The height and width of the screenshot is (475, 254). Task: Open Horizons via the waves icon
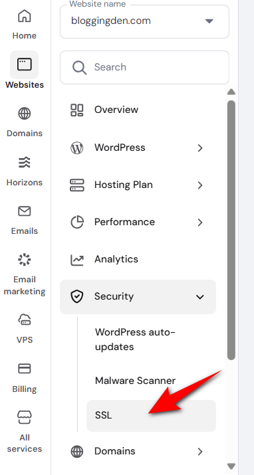click(24, 163)
